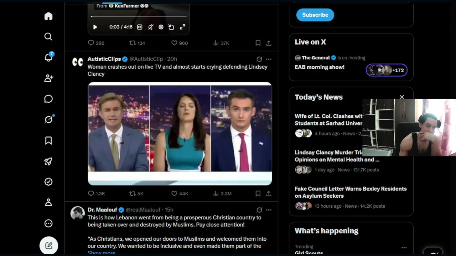Repost the AutisticClips post with 5K reposts

click(x=136, y=193)
